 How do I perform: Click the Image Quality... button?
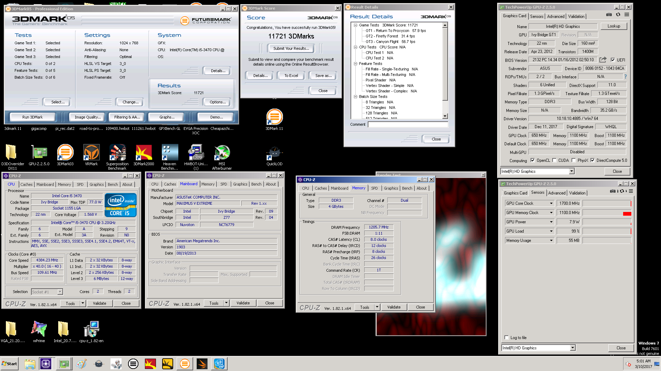pyautogui.click(x=88, y=117)
